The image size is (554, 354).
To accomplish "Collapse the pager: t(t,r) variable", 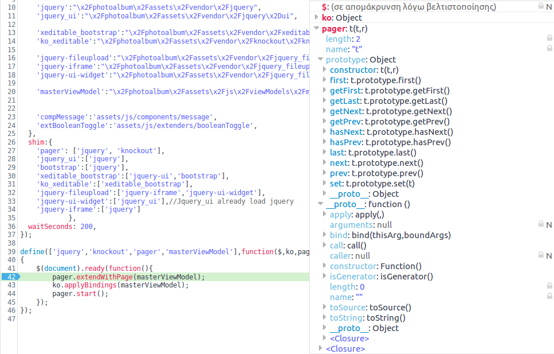I will click(x=317, y=28).
